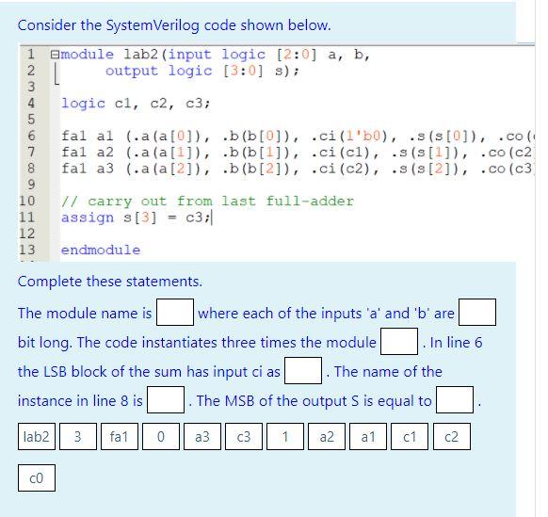Select the blank after 'times the module'

pos(399,341)
